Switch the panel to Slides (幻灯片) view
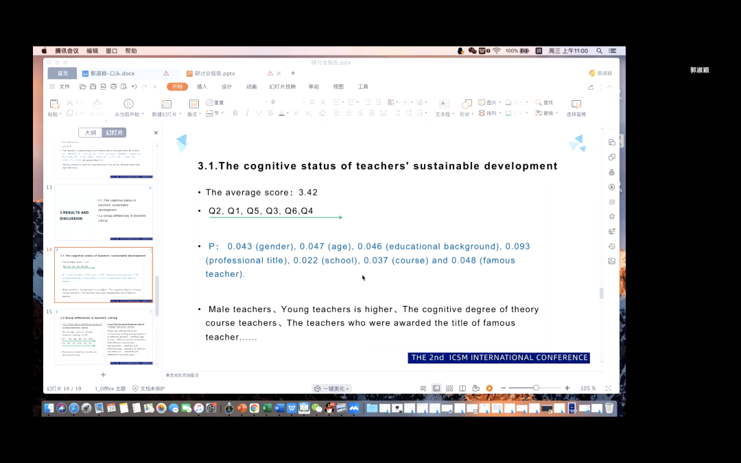The image size is (741, 463). pyautogui.click(x=115, y=133)
